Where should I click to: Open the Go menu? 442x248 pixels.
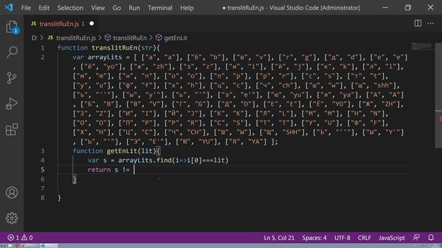point(117,8)
